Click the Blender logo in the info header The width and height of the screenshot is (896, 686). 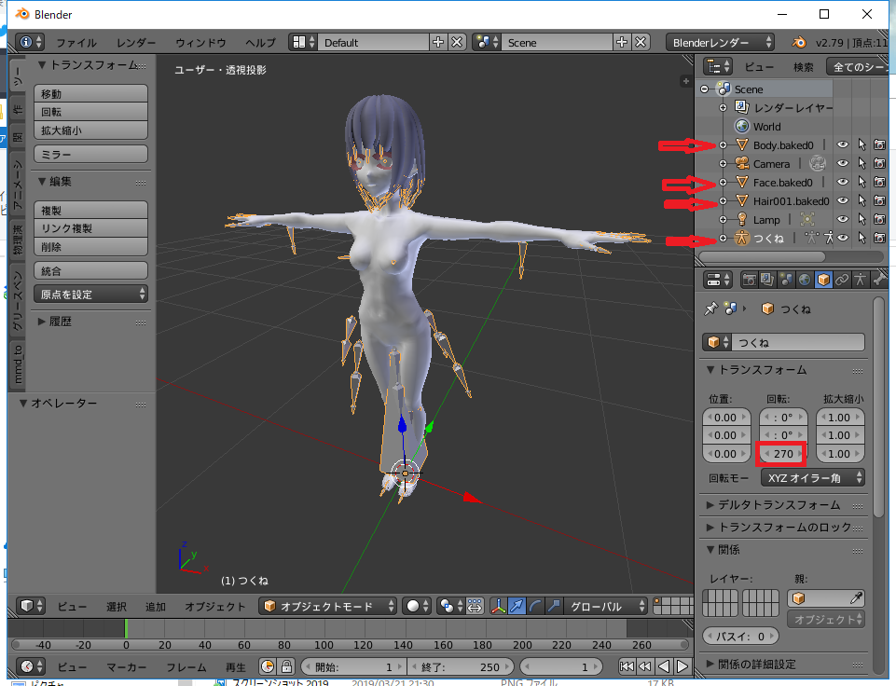799,42
